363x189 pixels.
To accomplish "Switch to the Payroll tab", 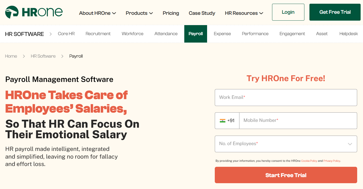I will click(x=195, y=34).
